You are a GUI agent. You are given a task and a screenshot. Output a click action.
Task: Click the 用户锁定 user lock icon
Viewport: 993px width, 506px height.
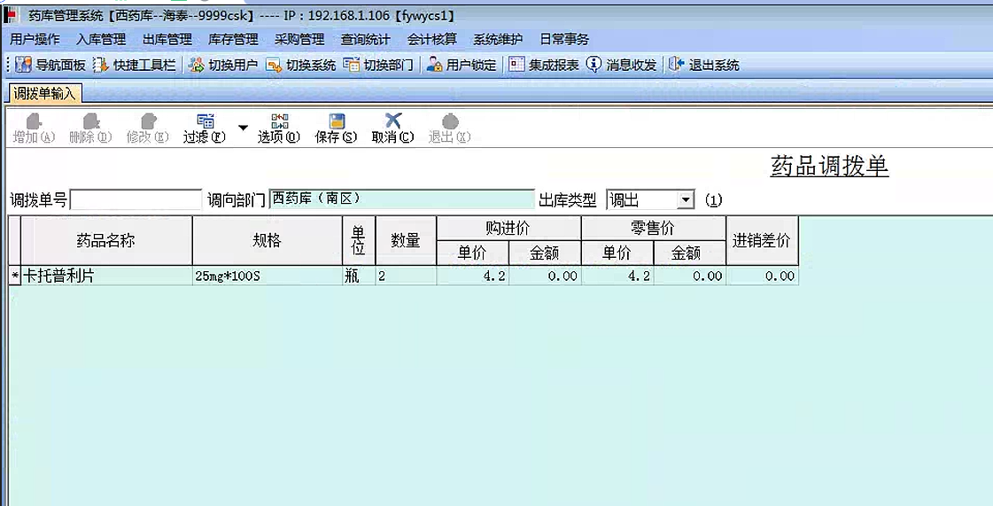[434, 65]
